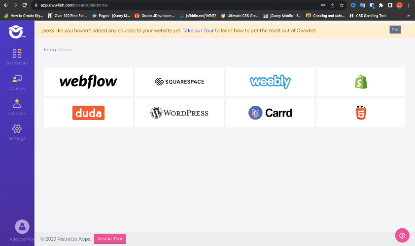415x246 pixels.
Task: Go back in browser history
Action: click(x=6, y=5)
